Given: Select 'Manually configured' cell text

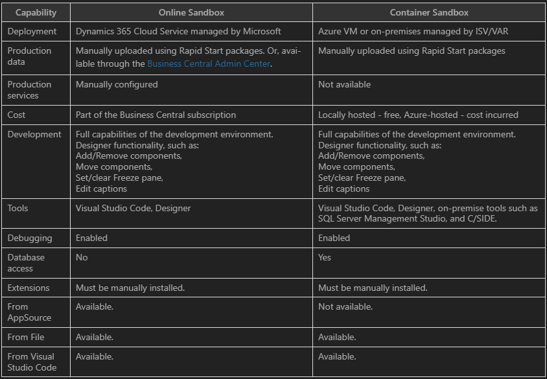Looking at the screenshot, I should (x=117, y=84).
